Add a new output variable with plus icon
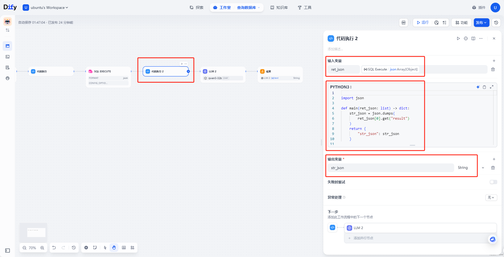The height and width of the screenshot is (257, 504). (x=494, y=159)
